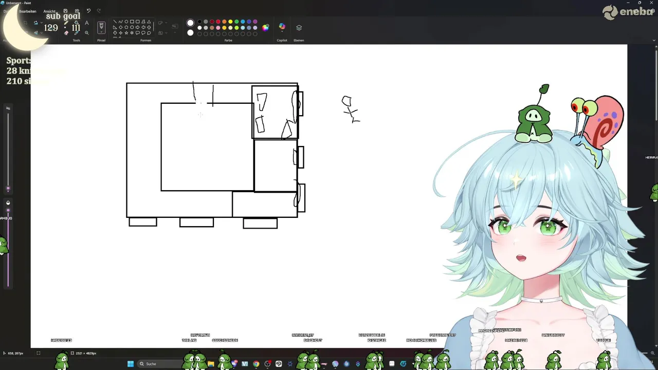The image size is (658, 370).
Task: Click the Suche taskbar search box
Action: (x=160, y=364)
